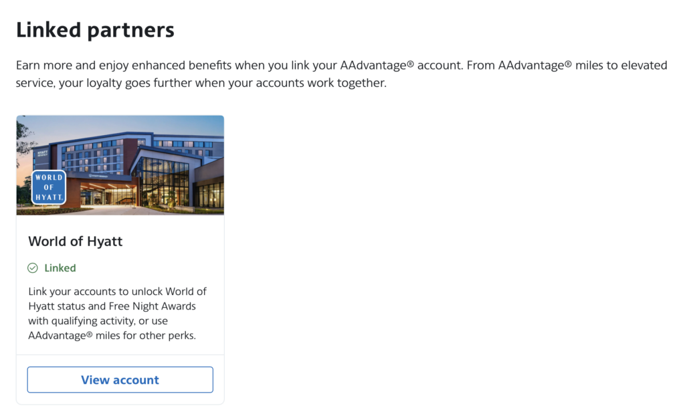Click the divider line above View account
The image size is (685, 416).
[x=120, y=355]
